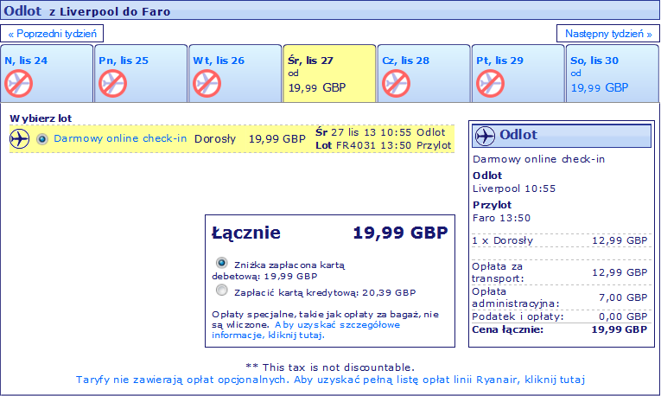Go to Następny tydzień

(x=608, y=34)
